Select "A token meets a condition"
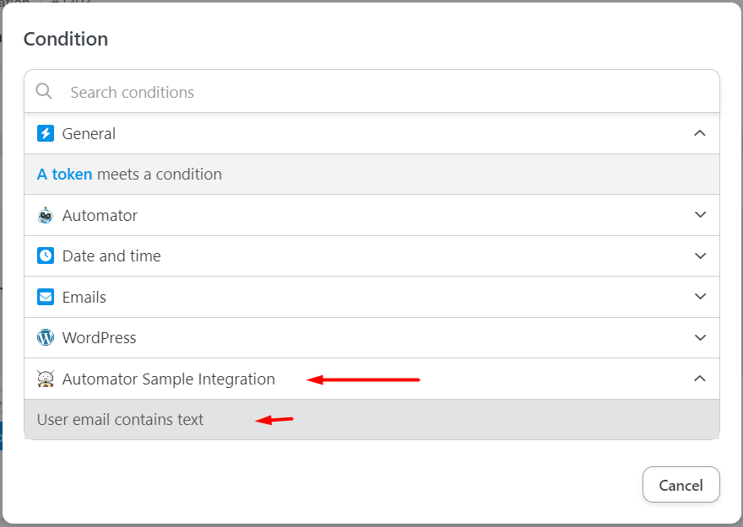This screenshot has height=527, width=743. point(160,175)
